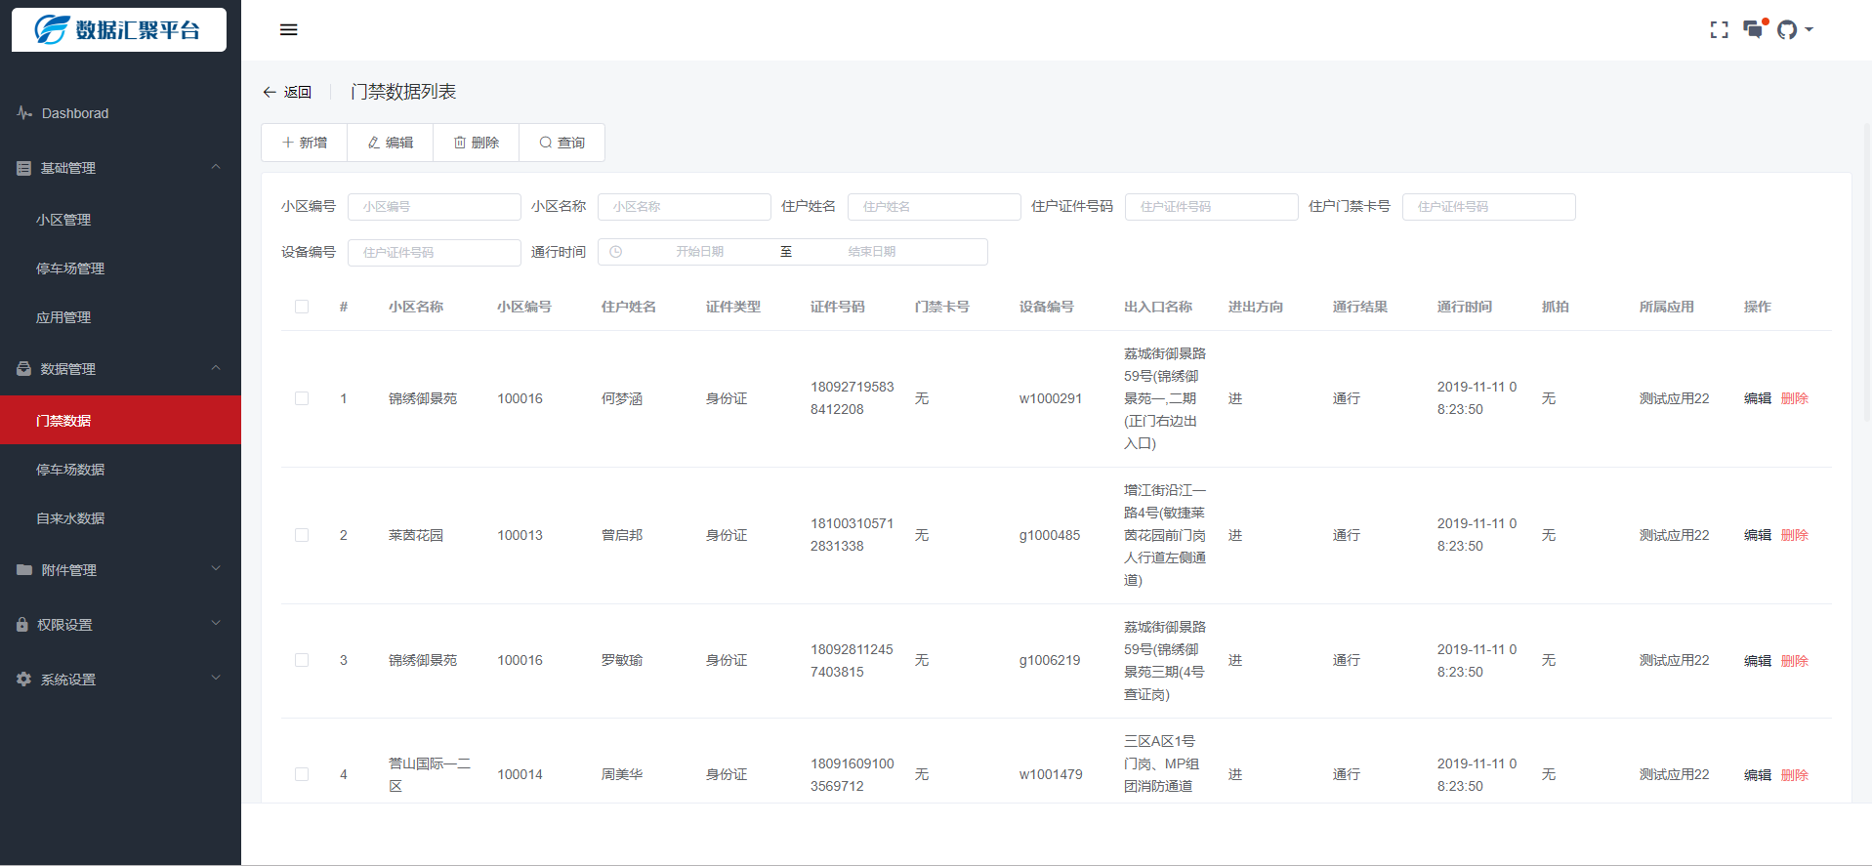Click the clock icon in date range
The width and height of the screenshot is (1872, 866).
615,252
